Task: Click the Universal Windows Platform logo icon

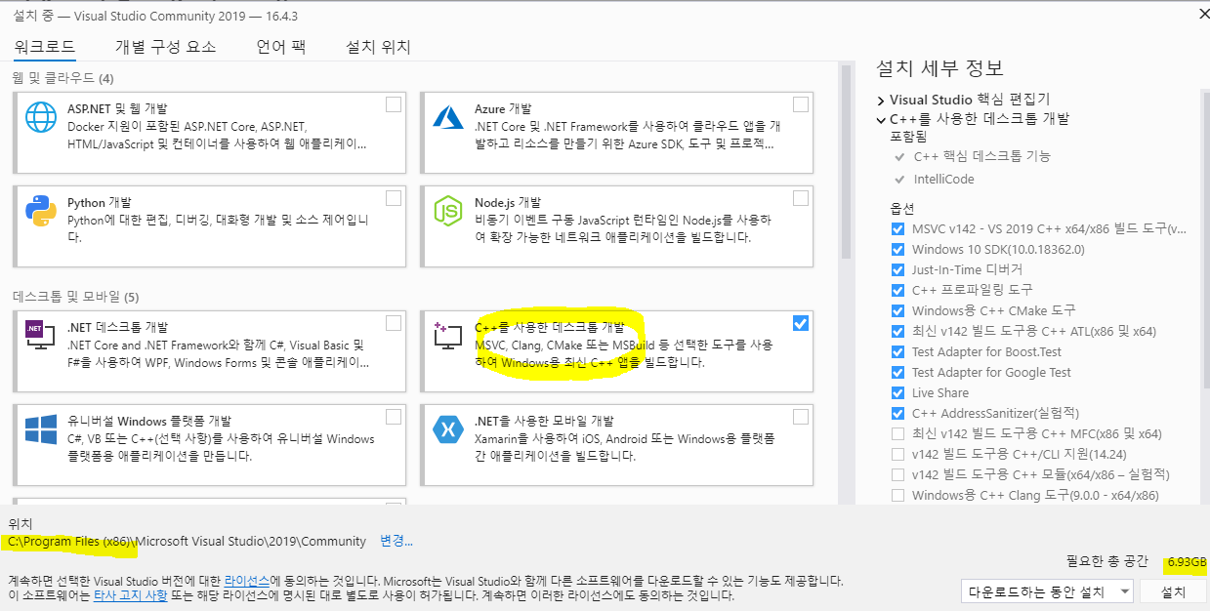Action: pos(42,428)
